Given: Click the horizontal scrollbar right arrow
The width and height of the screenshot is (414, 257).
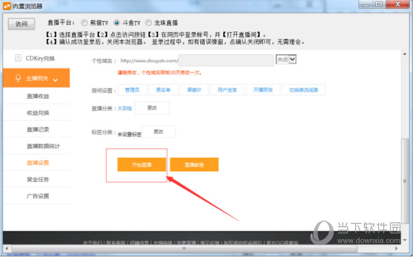Looking at the screenshot, I should coord(396,248).
